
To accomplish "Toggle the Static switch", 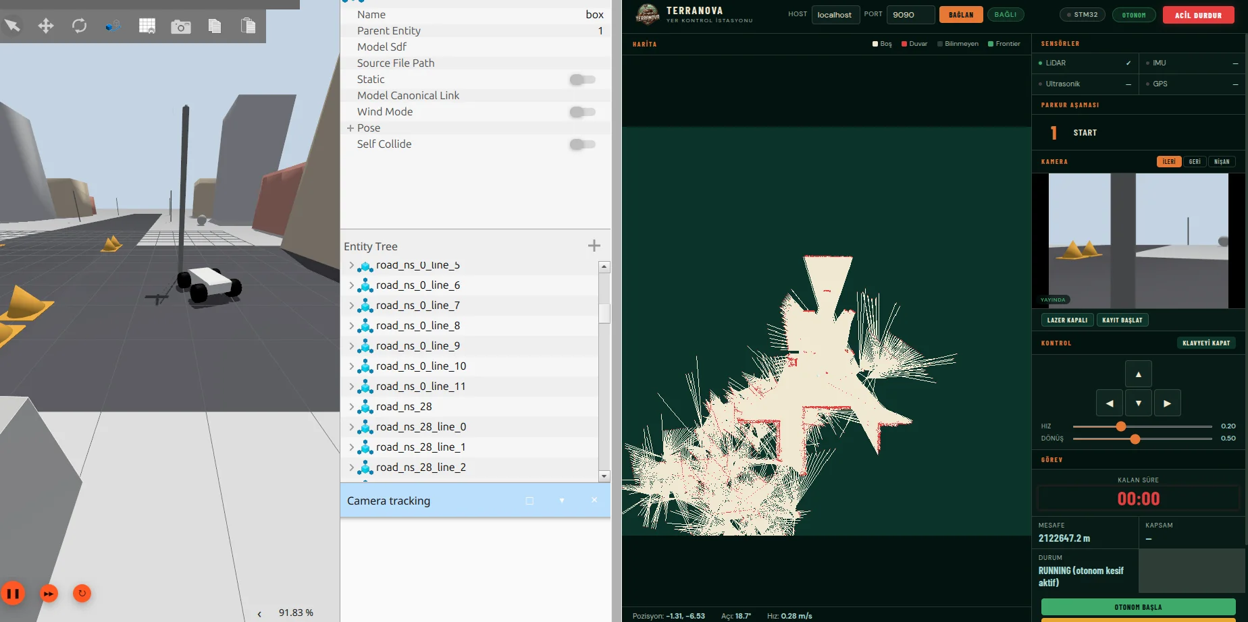I will tap(582, 80).
